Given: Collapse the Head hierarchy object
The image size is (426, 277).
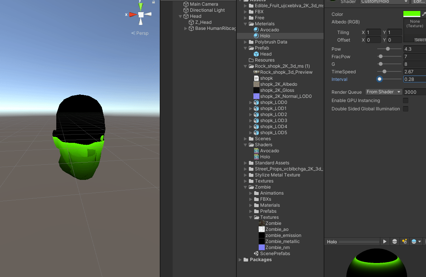Looking at the screenshot, I should point(180,16).
